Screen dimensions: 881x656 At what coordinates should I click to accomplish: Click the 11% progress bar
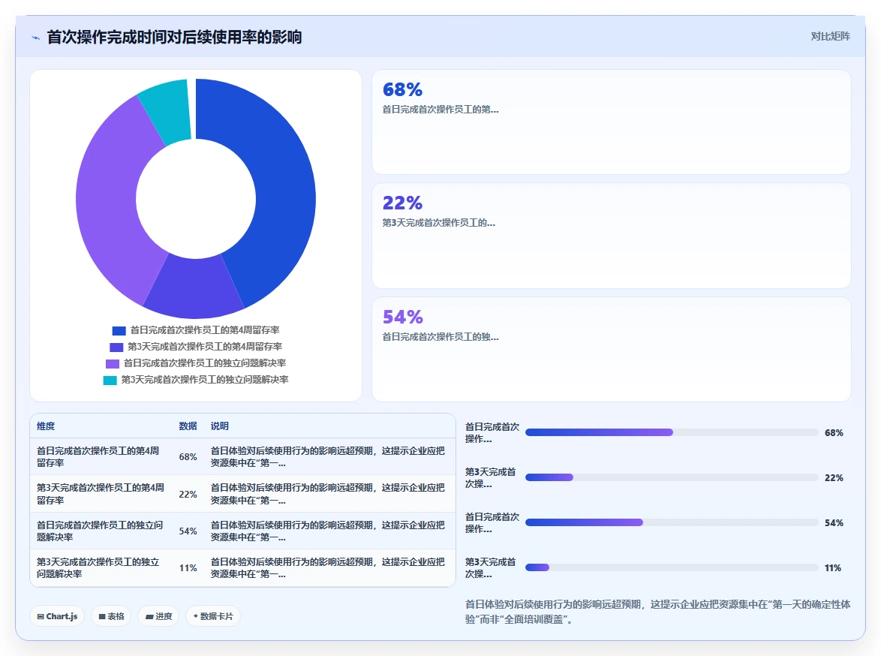(672, 567)
